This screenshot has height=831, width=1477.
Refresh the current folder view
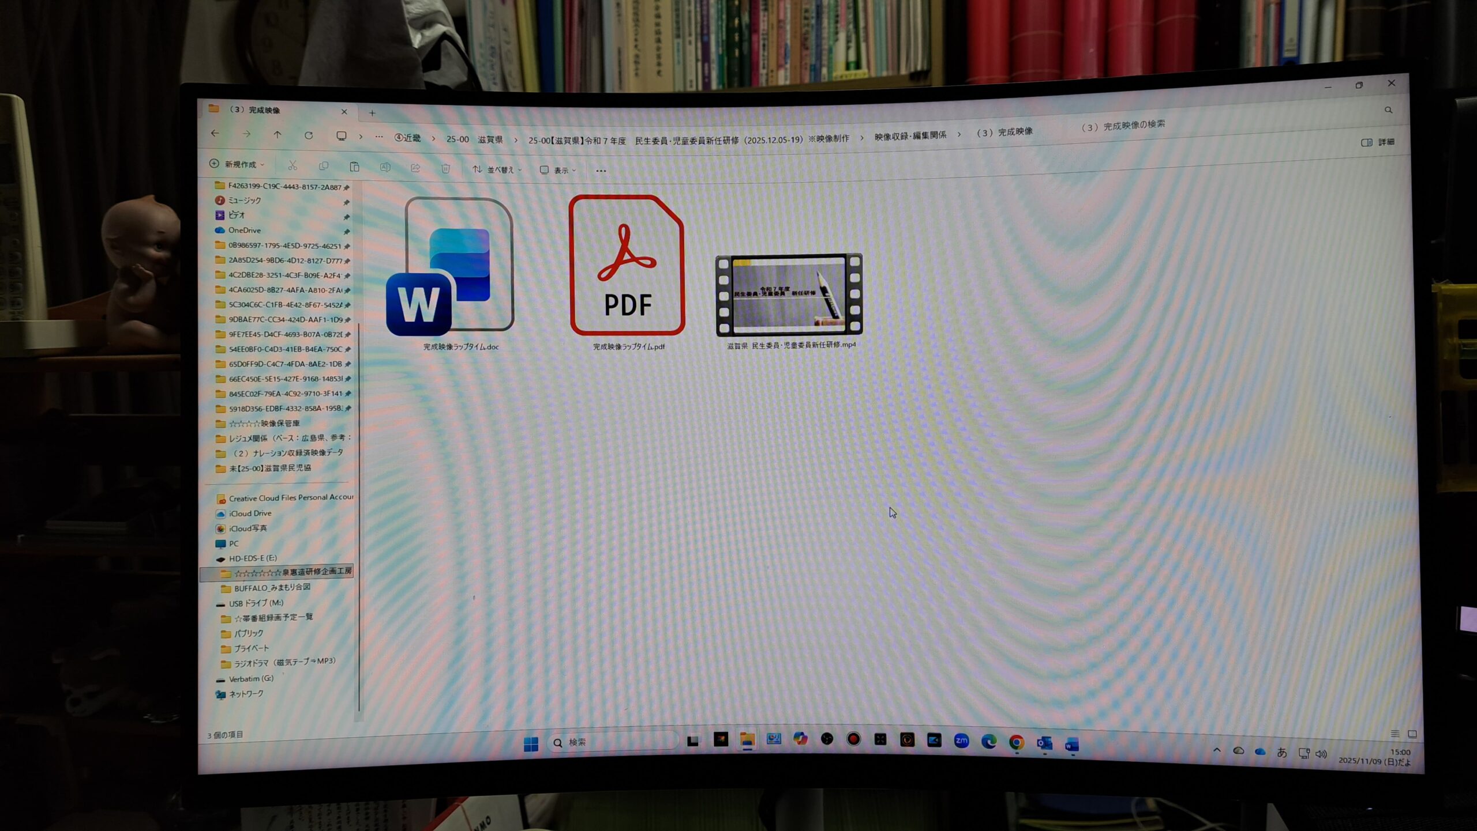tap(309, 135)
